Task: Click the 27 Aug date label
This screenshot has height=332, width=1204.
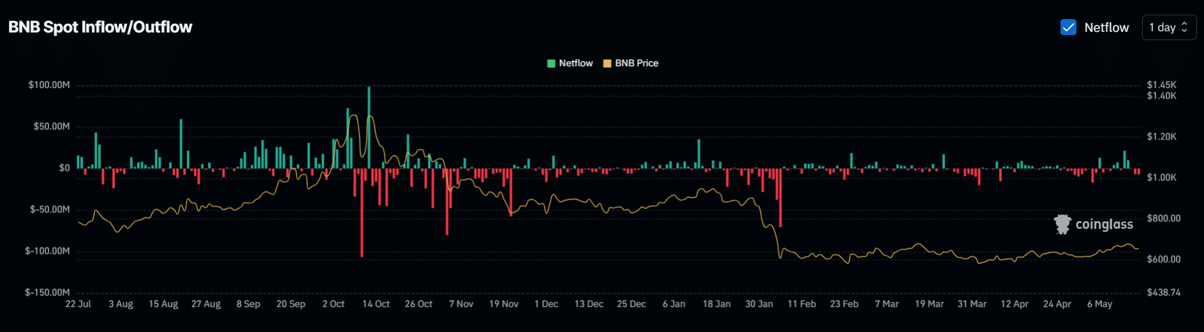Action: (206, 304)
